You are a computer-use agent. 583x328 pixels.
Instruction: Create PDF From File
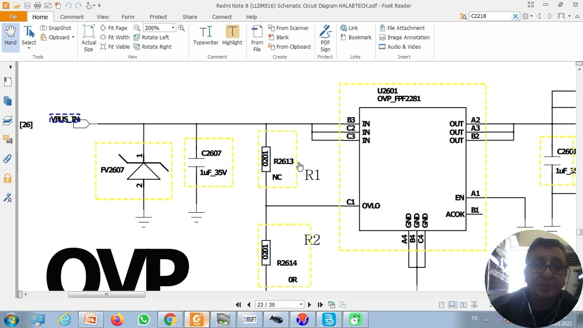[257, 38]
